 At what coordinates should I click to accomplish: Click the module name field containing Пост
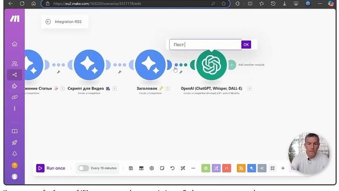point(205,45)
